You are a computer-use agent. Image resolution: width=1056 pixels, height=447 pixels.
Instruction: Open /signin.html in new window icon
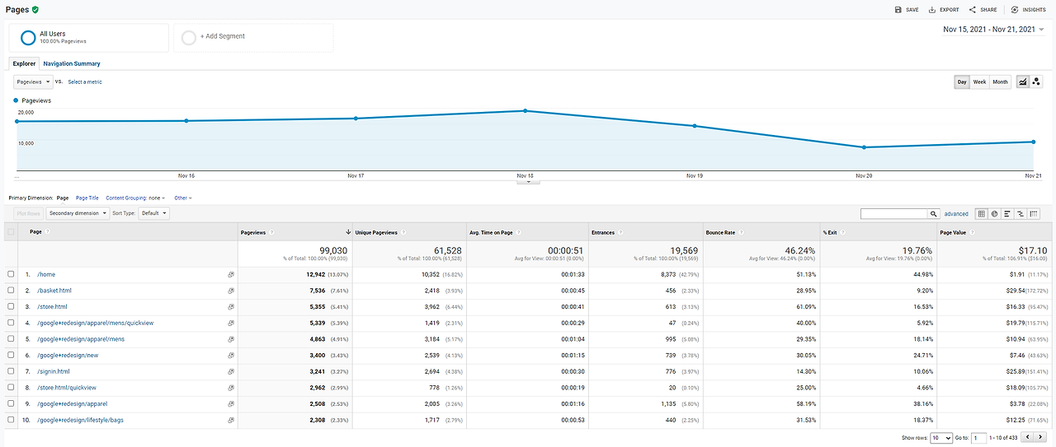click(x=231, y=371)
